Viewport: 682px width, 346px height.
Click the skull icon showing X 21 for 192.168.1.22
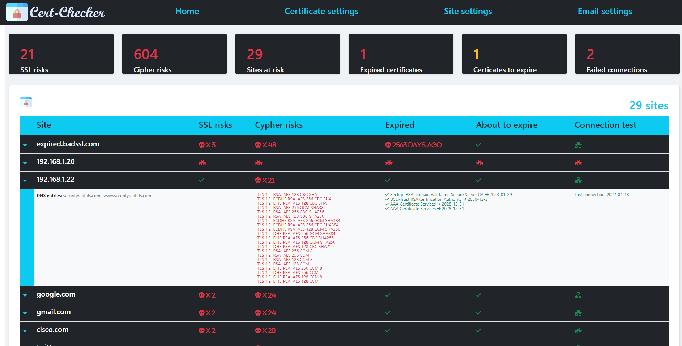[258, 180]
